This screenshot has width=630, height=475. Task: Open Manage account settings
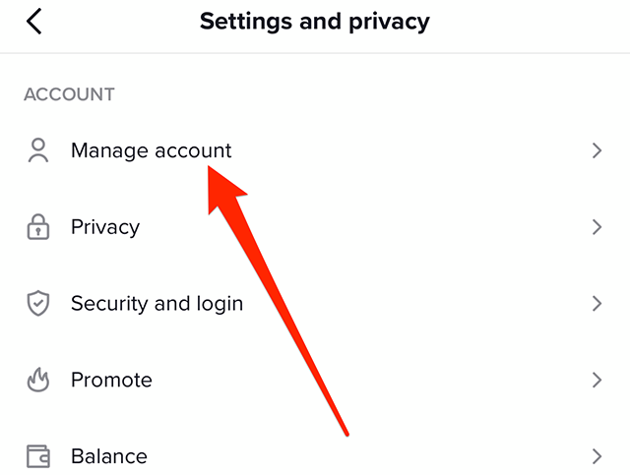[151, 151]
